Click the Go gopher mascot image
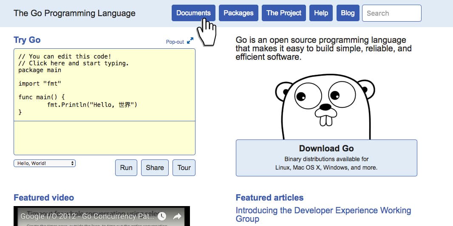Screen dimensions: 453x226 (x=325, y=107)
